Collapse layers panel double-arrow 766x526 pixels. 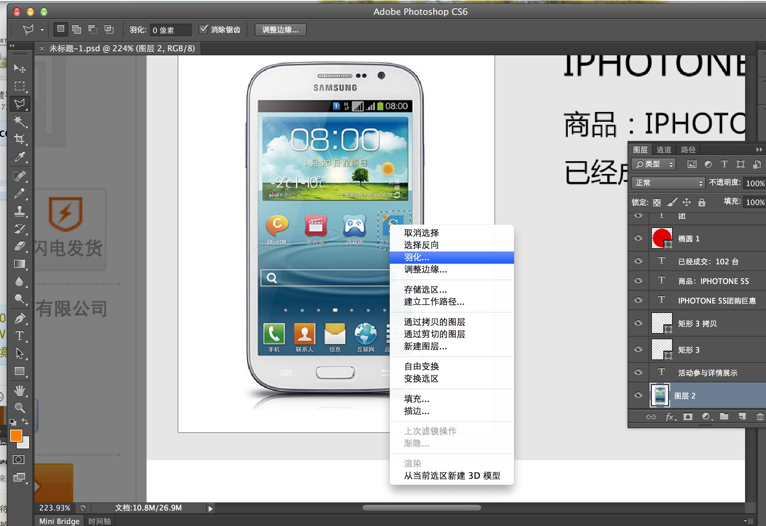click(759, 149)
